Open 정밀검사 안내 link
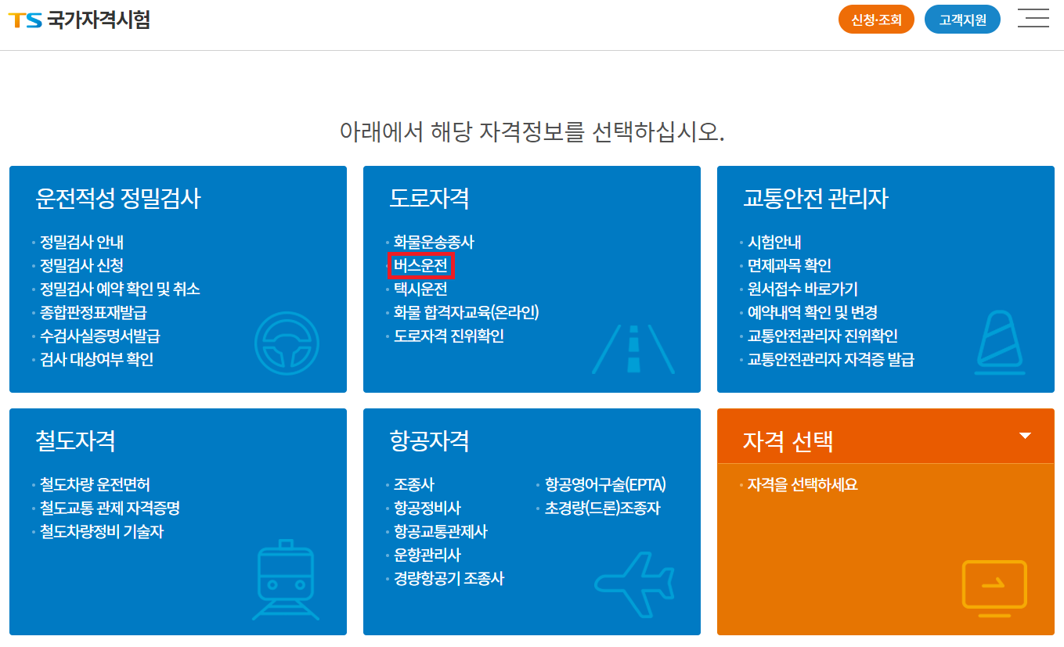 click(x=81, y=243)
